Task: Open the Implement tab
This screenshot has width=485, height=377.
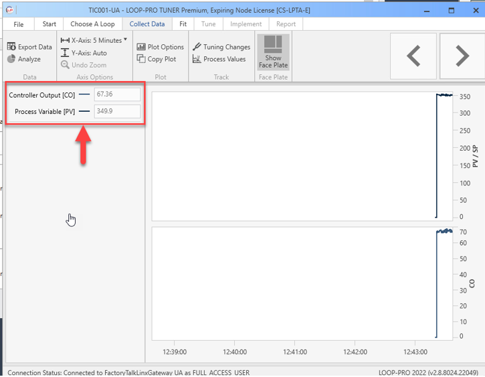Action: [246, 24]
